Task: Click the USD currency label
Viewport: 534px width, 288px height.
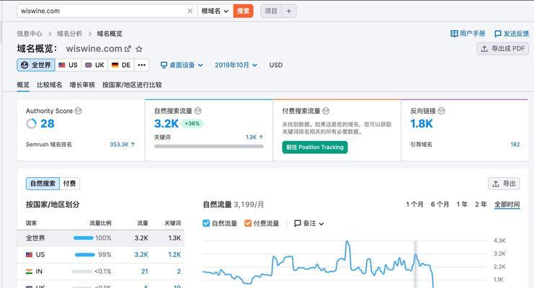Action: click(x=276, y=65)
